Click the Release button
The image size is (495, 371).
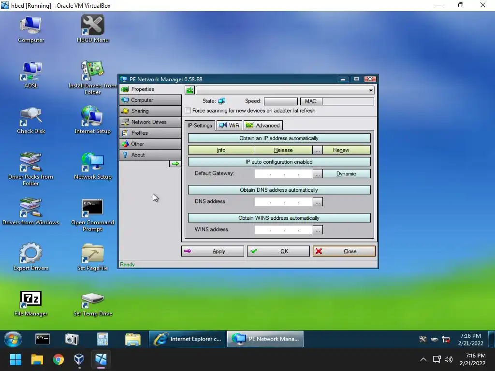(283, 150)
